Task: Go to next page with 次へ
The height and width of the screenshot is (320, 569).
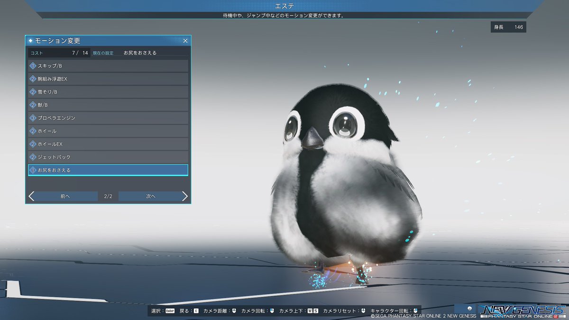Action: 151,196
